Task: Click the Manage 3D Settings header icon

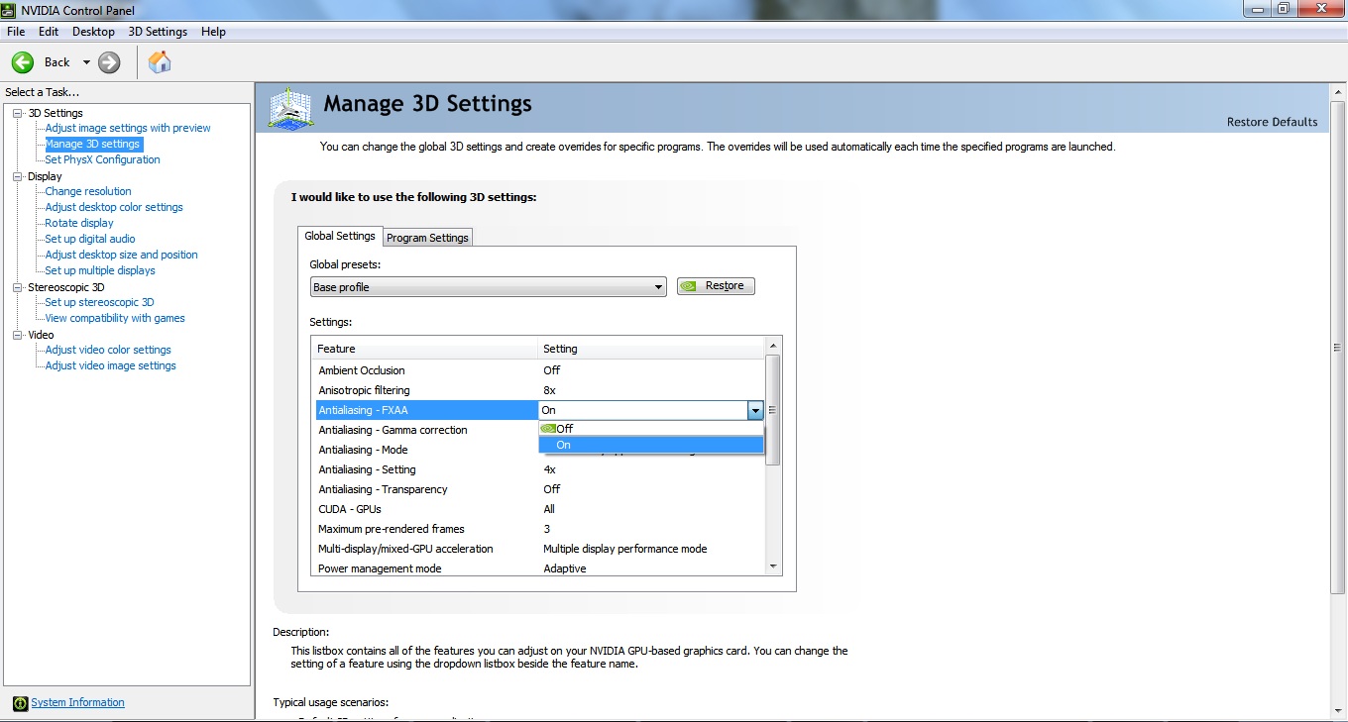Action: (x=290, y=108)
